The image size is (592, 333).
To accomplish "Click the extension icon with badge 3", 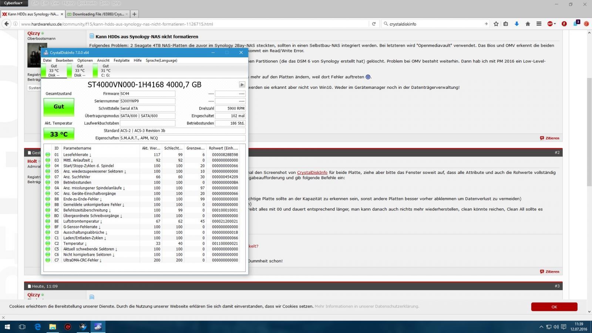I will click(x=576, y=23).
